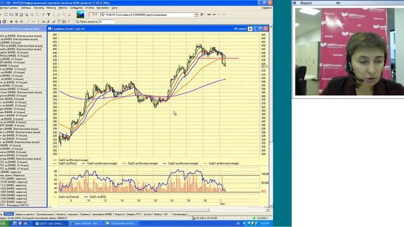The height and width of the screenshot is (227, 404).
Task: Click the Видео panel title
Action: pyautogui.click(x=306, y=3)
